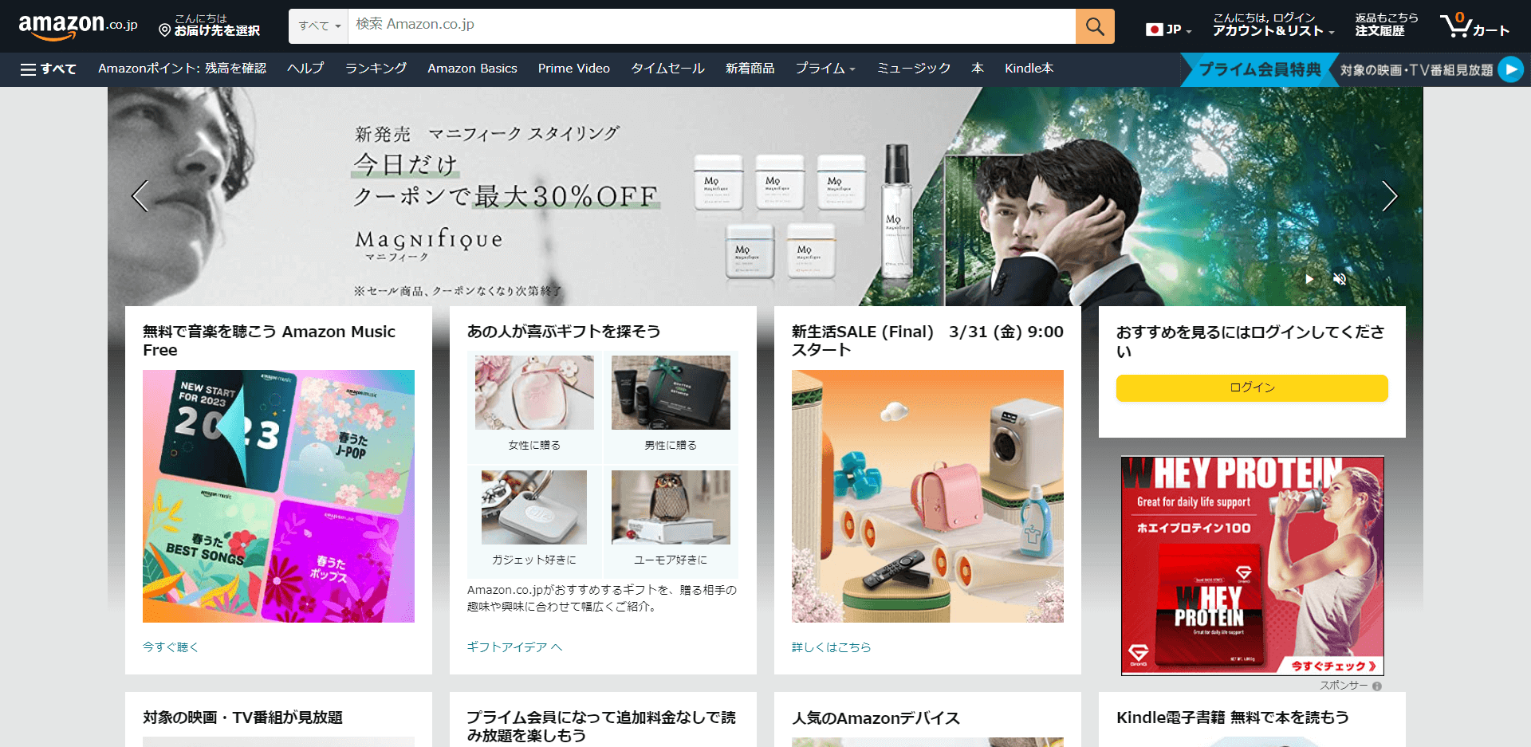Open Whey Protein sponsored ad
The width and height of the screenshot is (1531, 747).
coord(1252,565)
